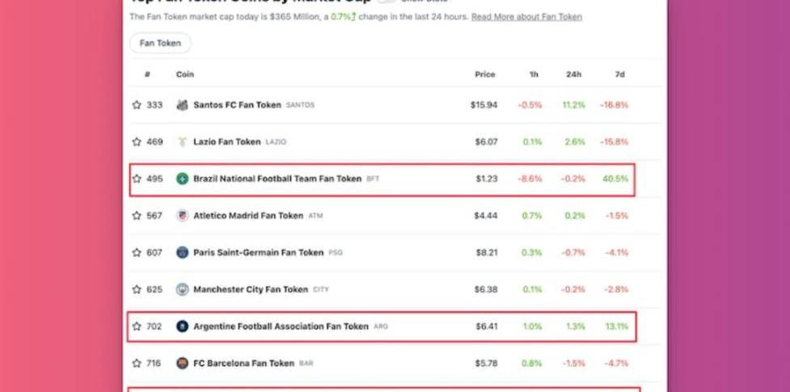Viewport: 790px width, 392px height.
Task: Sort by Coin column header
Action: coord(185,74)
